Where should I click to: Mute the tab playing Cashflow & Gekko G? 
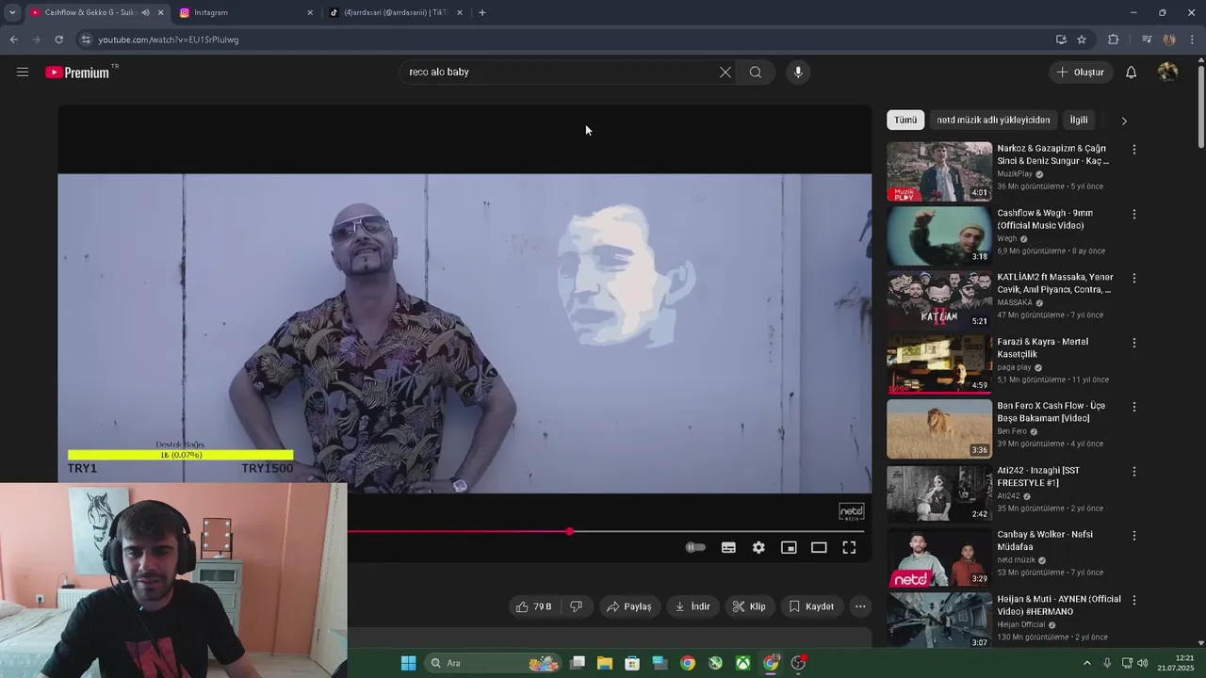tap(145, 12)
